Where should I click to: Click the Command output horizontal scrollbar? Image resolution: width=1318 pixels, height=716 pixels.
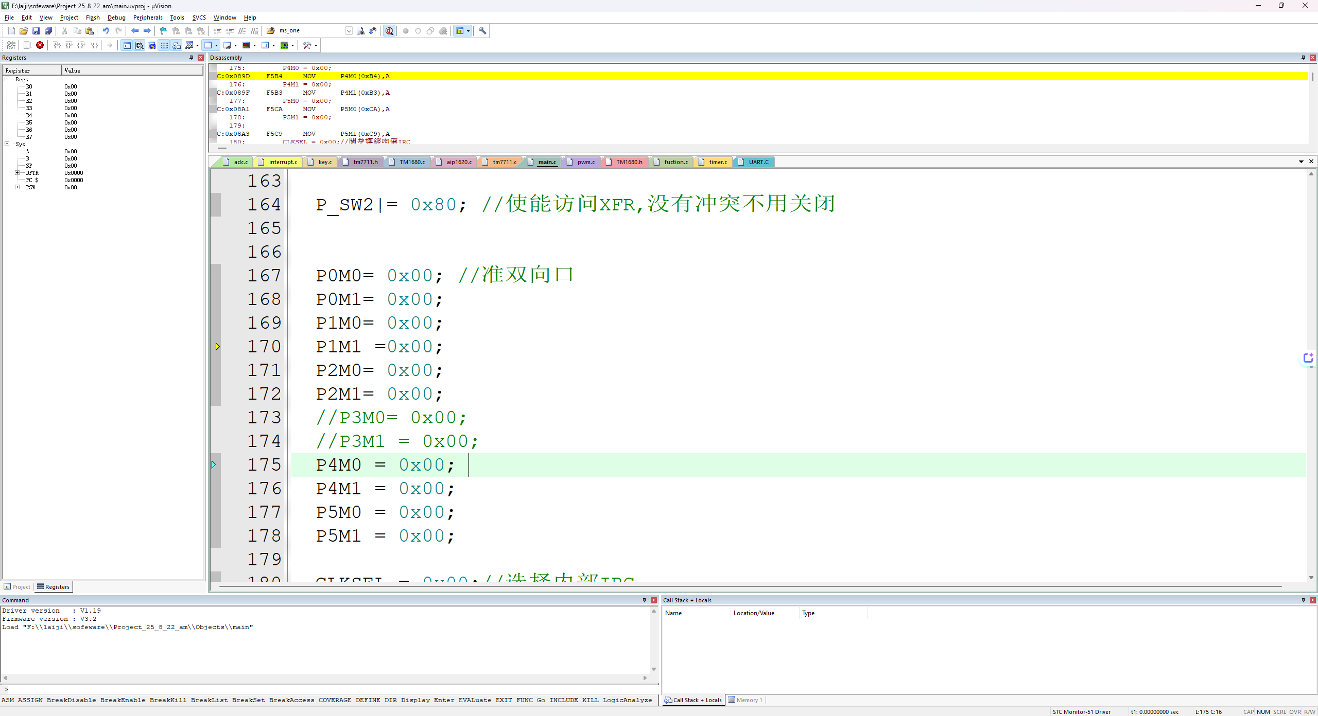(325, 678)
